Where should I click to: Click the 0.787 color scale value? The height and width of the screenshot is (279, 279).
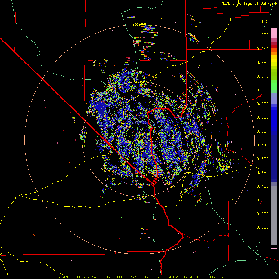pyautogui.click(x=263, y=90)
